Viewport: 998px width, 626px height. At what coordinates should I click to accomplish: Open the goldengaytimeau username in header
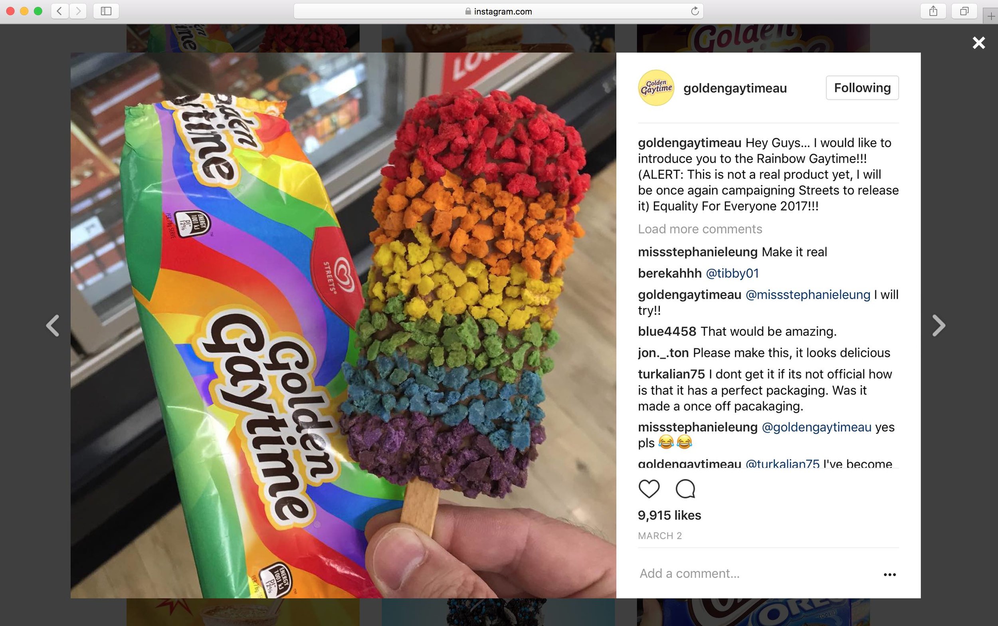[x=735, y=88]
